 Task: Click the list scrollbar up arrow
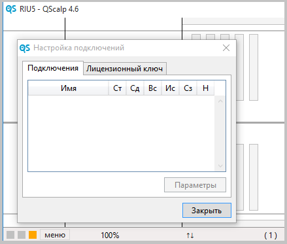pyautogui.click(x=220, y=101)
